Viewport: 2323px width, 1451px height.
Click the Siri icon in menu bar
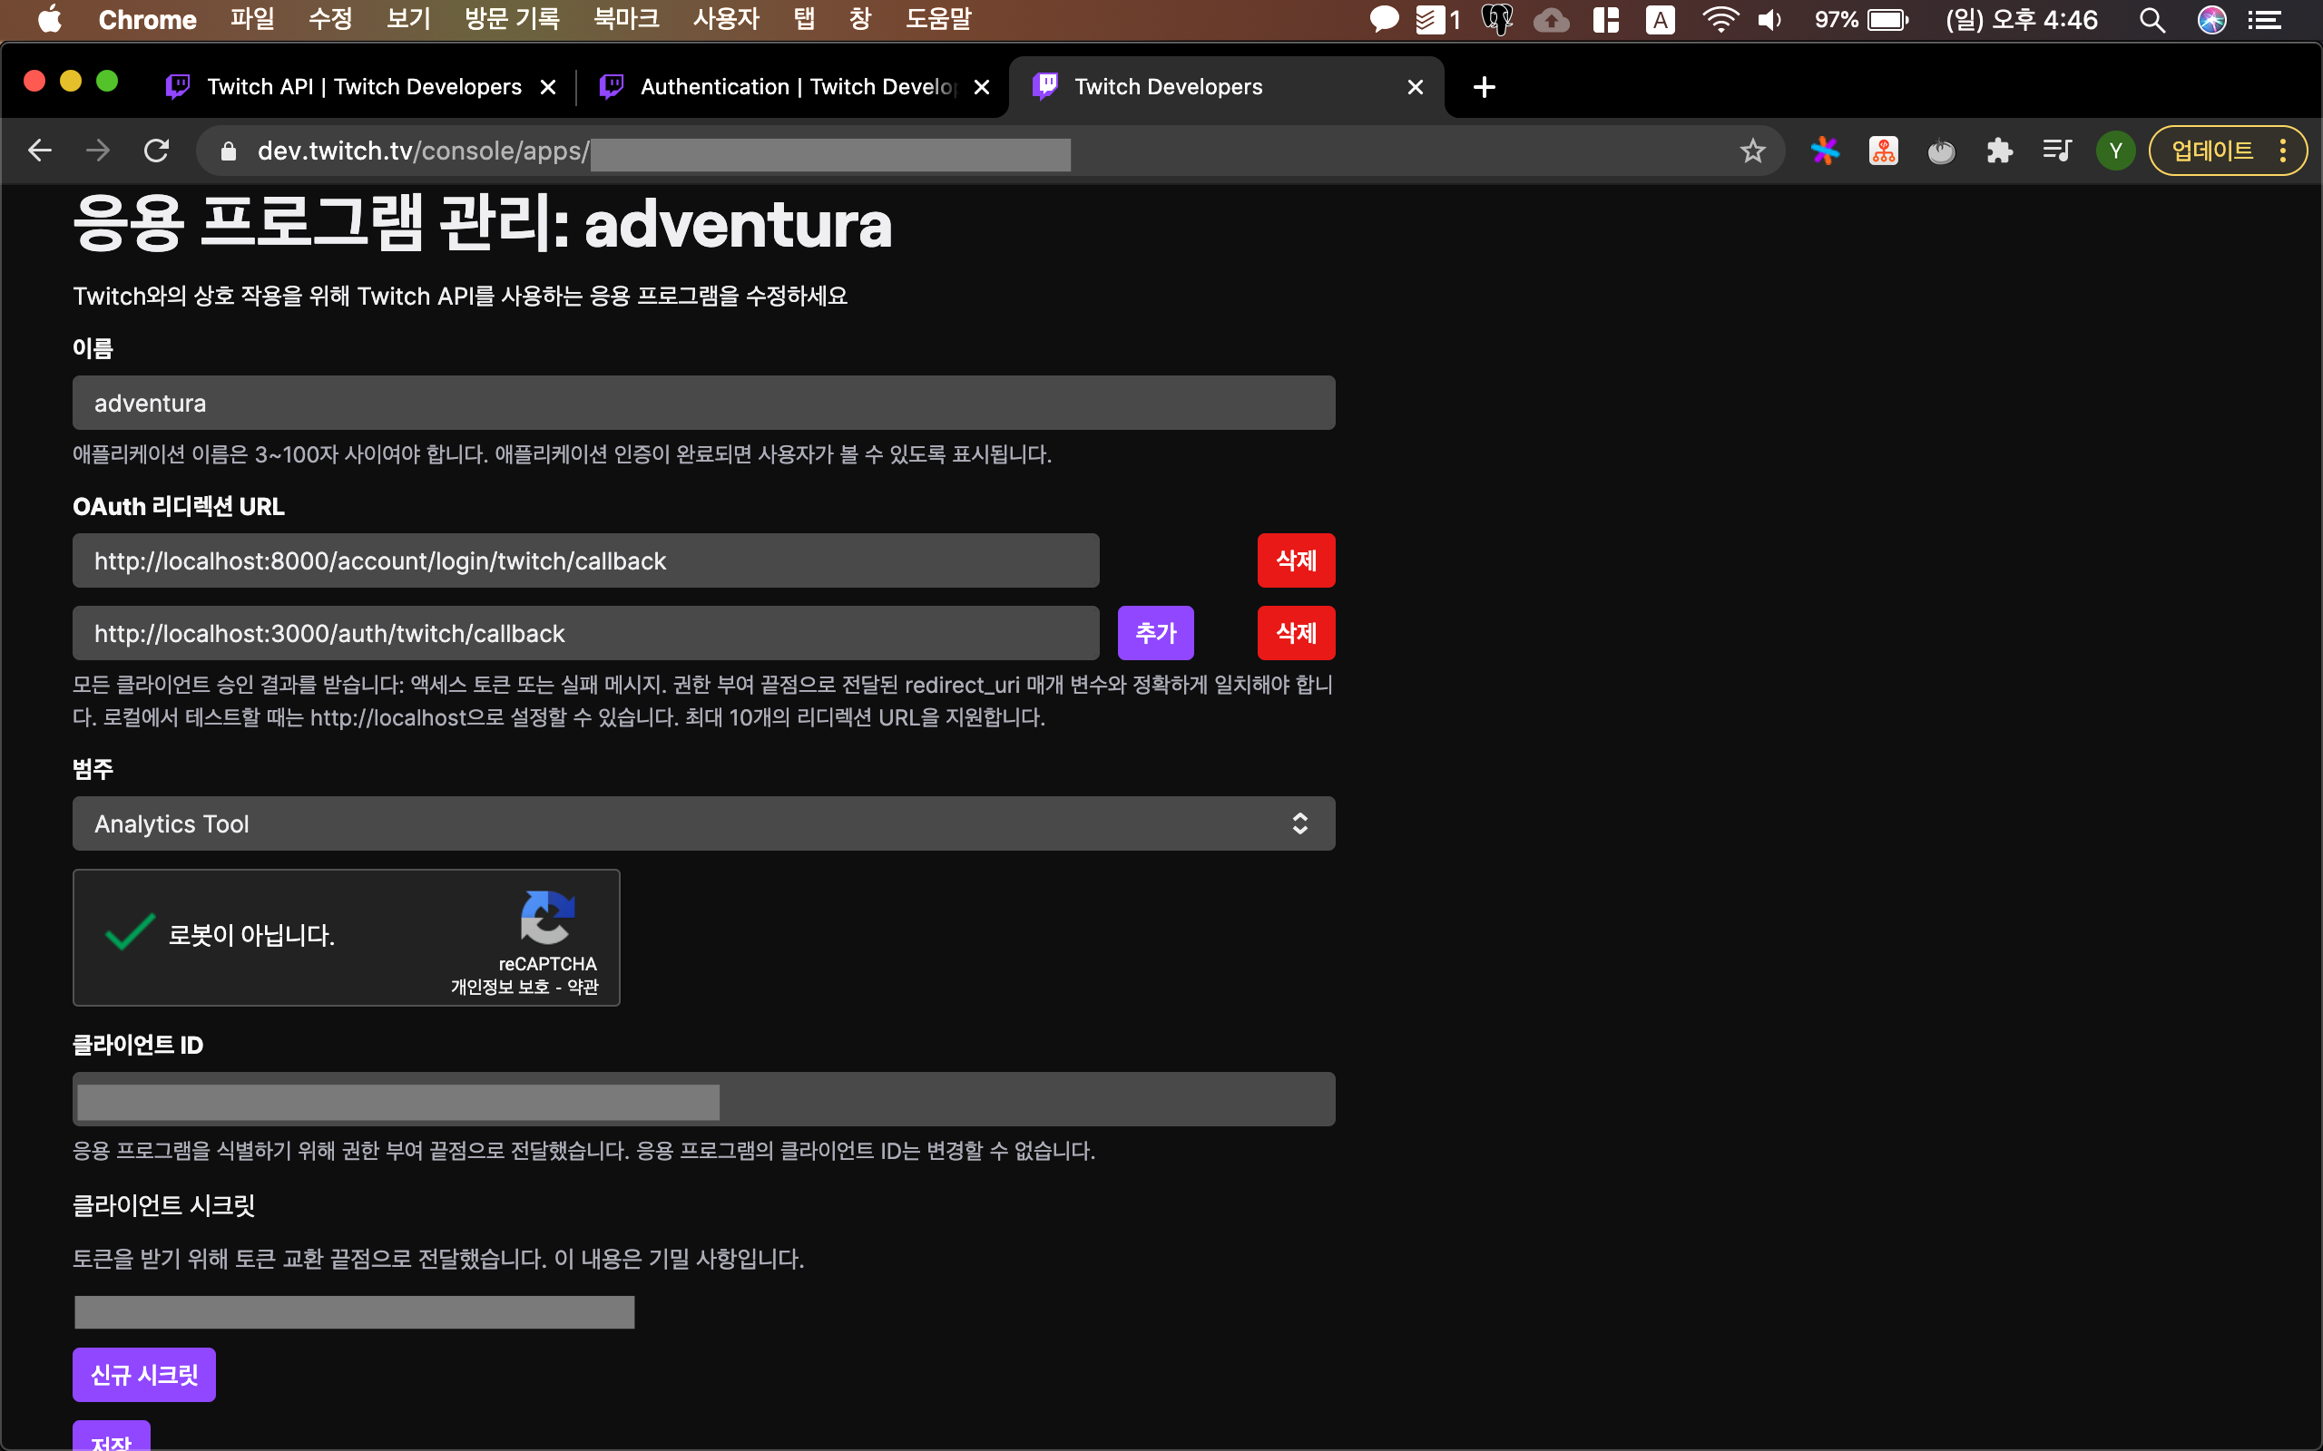pyautogui.click(x=2211, y=19)
